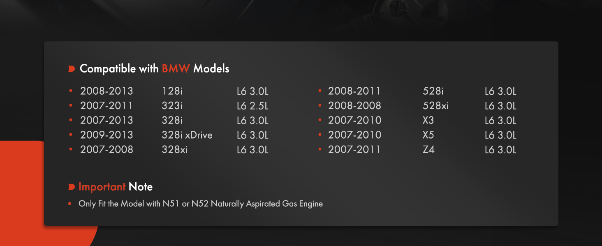602x246 pixels.
Task: Click the X3 model entry
Action: 428,121
